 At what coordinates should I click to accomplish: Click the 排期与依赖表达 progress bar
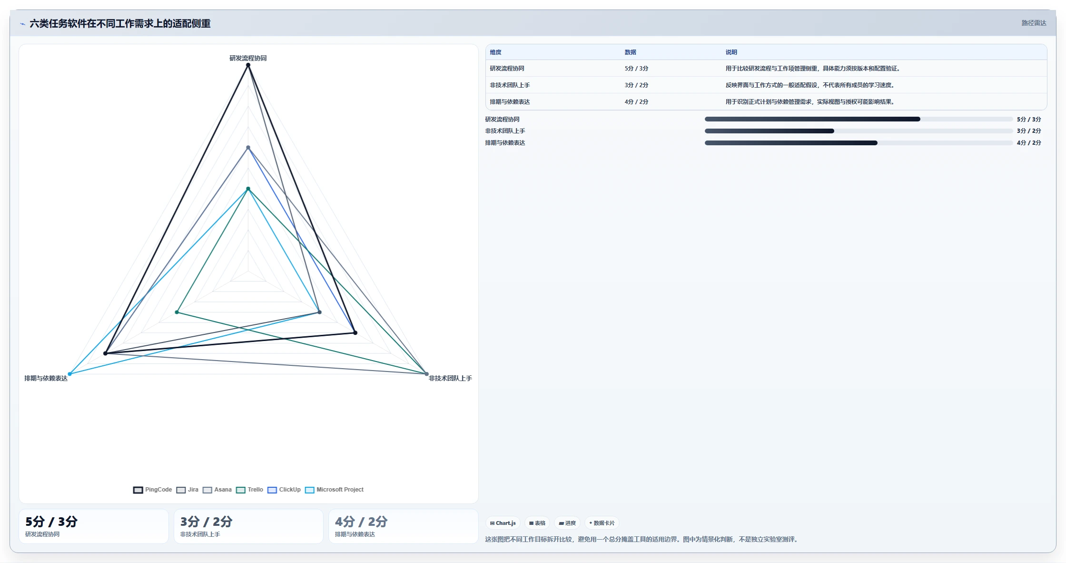(859, 143)
